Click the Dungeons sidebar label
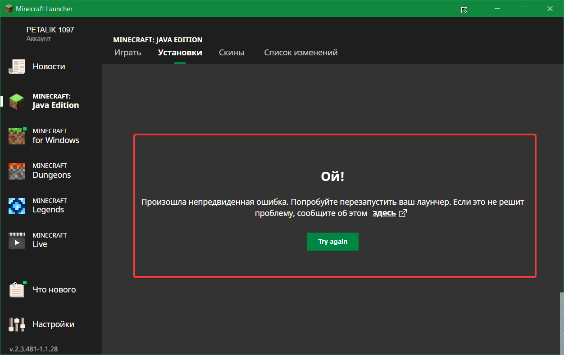Screen dimensions: 564x355 51,175
